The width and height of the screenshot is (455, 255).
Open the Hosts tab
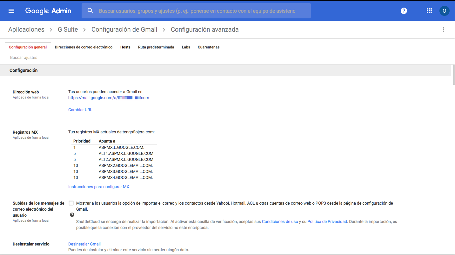125,47
